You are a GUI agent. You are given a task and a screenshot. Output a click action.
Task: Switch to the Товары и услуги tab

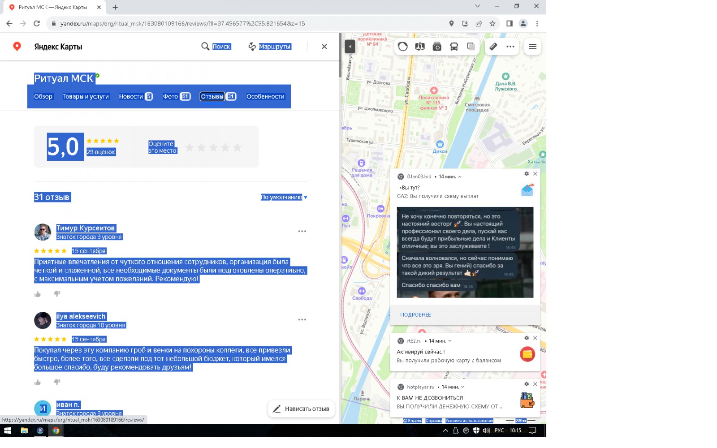coord(86,96)
